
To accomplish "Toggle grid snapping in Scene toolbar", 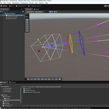I will click(x=50, y=12).
